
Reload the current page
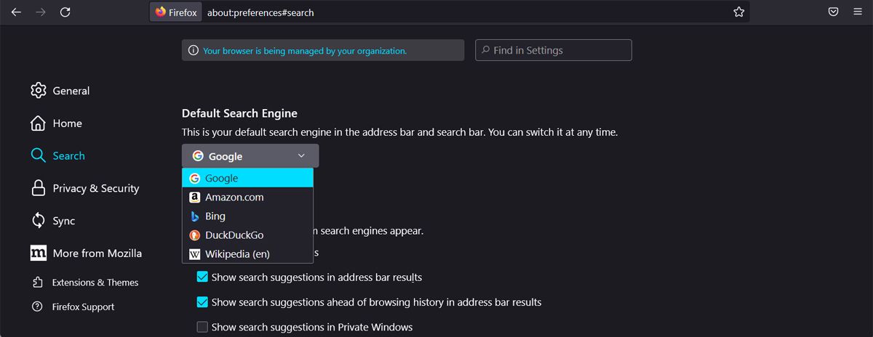coord(65,12)
